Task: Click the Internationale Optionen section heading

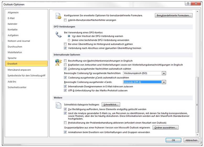Action: click(x=67, y=55)
